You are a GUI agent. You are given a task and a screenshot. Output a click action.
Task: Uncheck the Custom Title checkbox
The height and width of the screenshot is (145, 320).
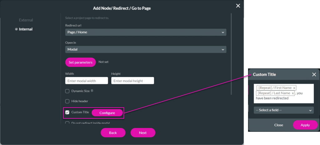(67, 112)
